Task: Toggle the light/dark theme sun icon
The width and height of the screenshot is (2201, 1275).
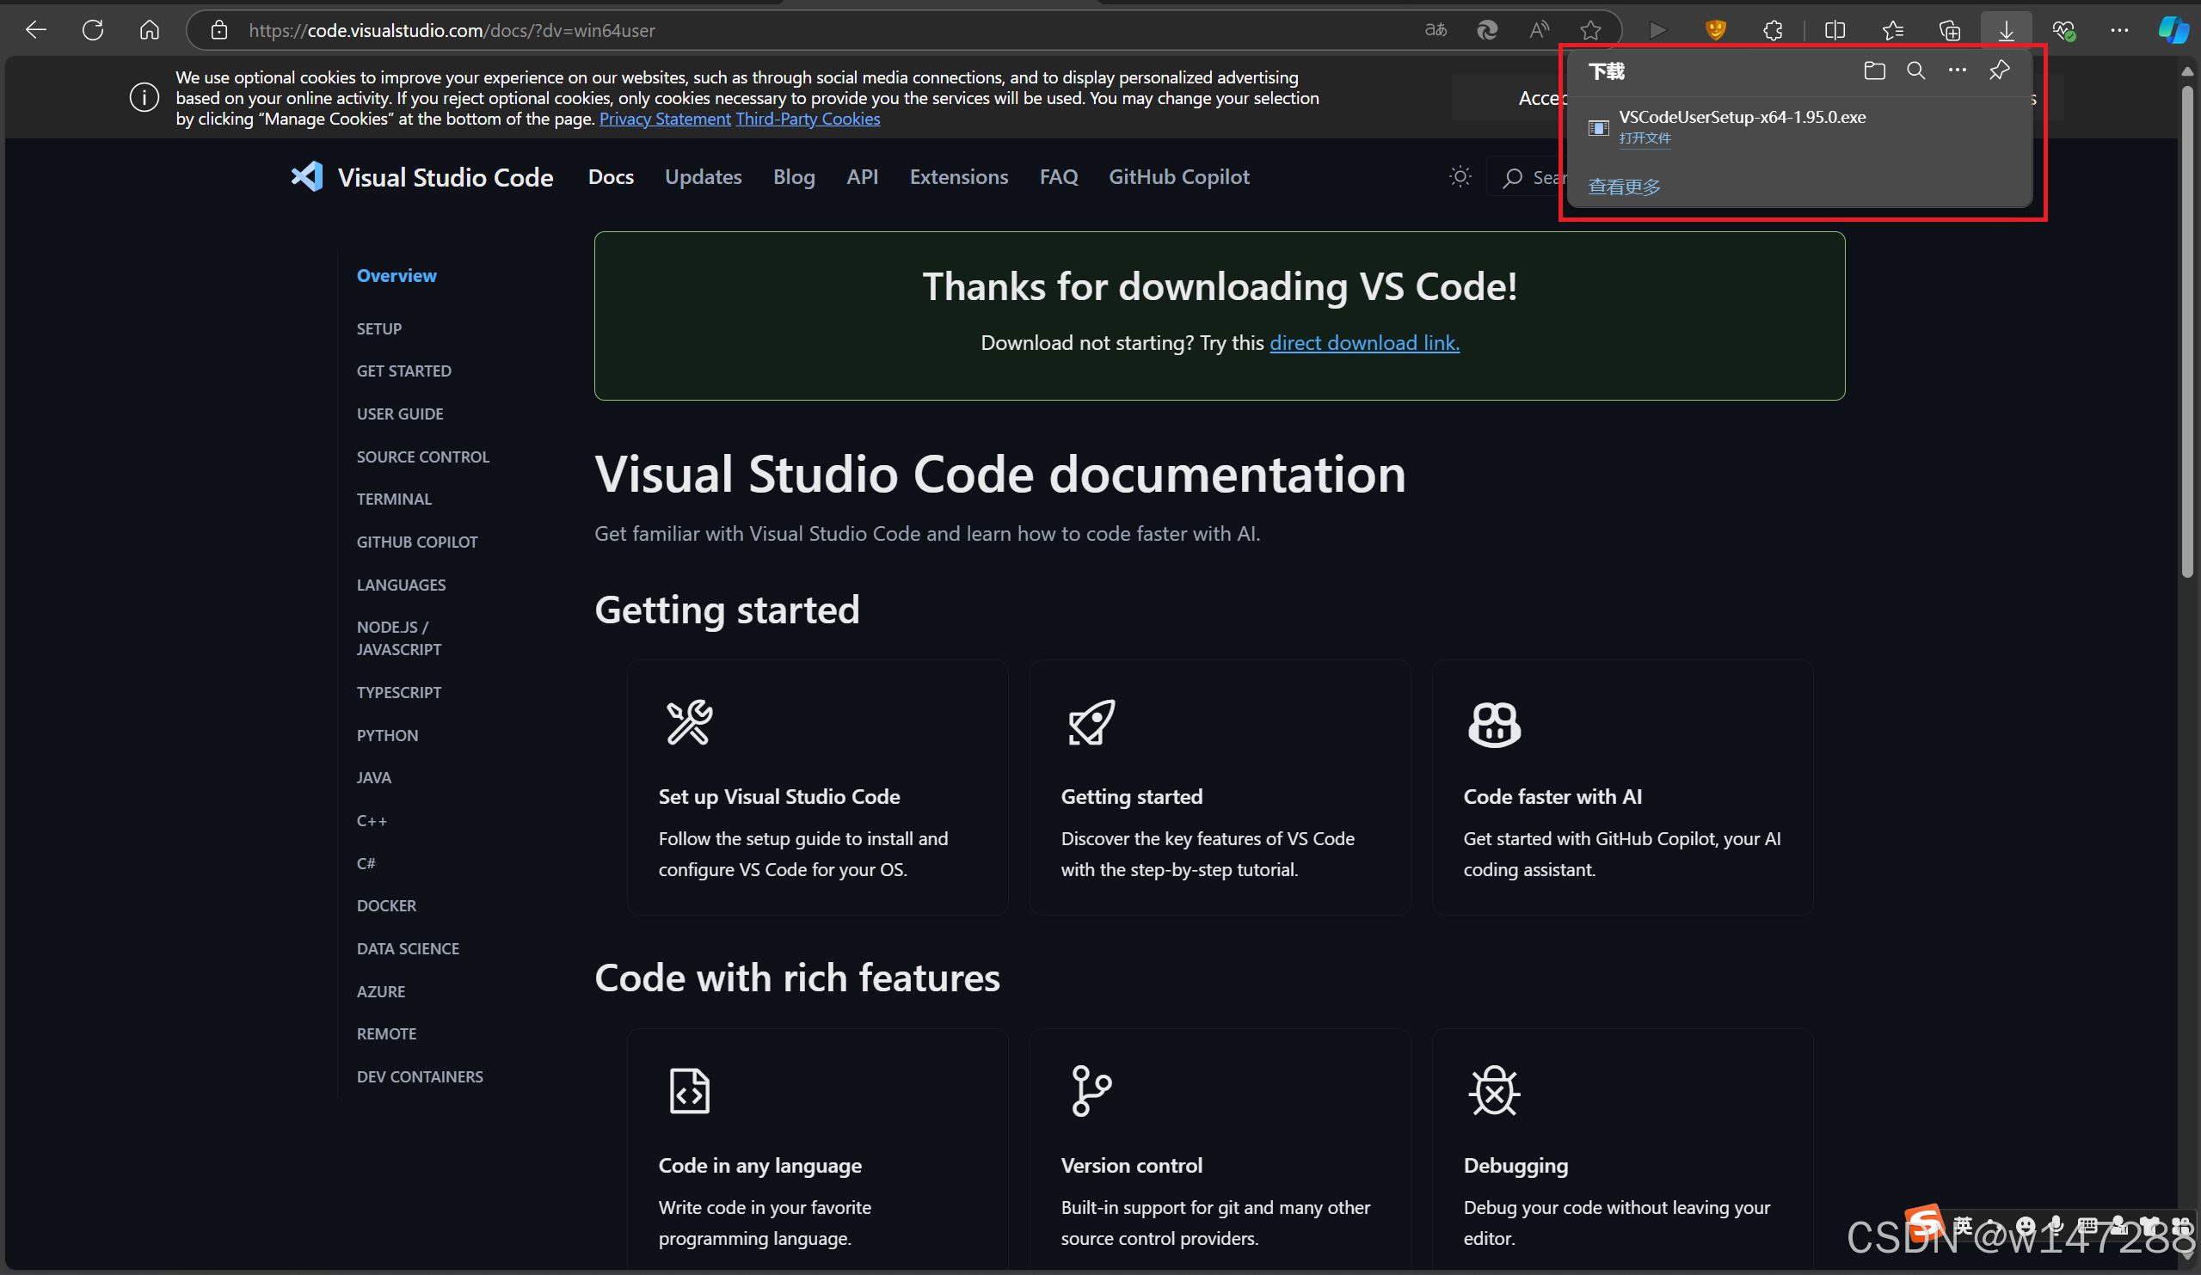Action: point(1460,177)
